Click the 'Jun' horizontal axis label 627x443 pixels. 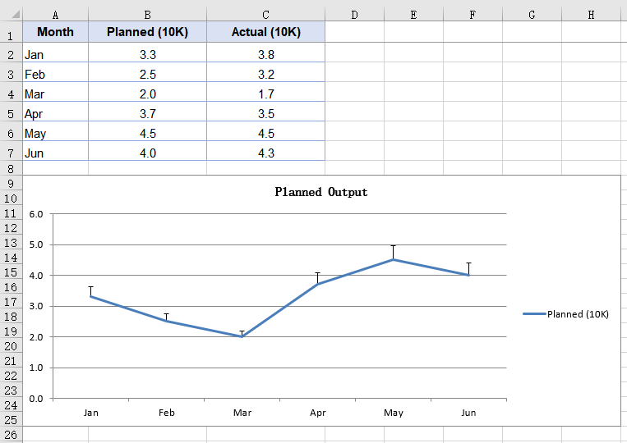[468, 413]
